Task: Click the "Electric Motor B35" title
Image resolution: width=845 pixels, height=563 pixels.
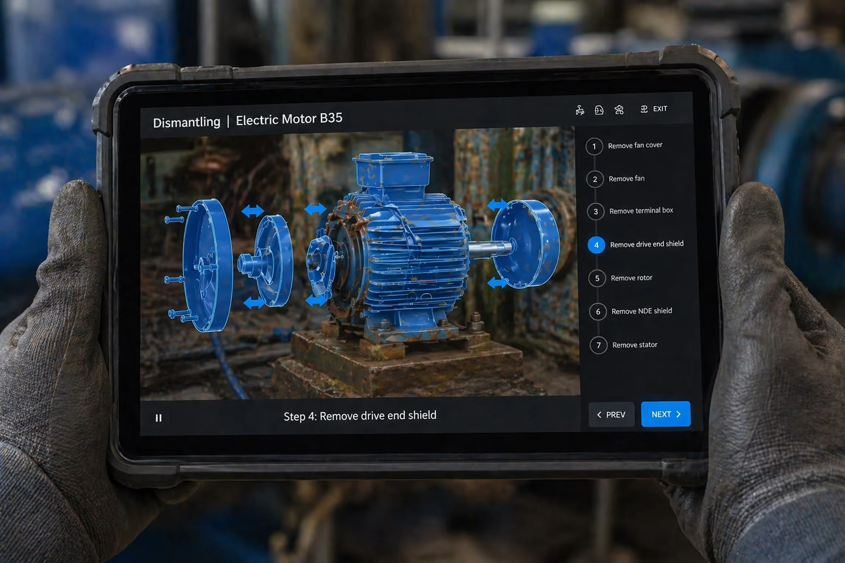Action: (x=289, y=119)
